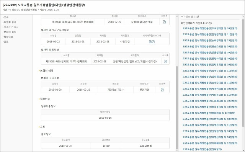Viewport: 245px width, 152px height.
Task: Jump to 위원회 심사 section
Action: click(x=10, y=22)
